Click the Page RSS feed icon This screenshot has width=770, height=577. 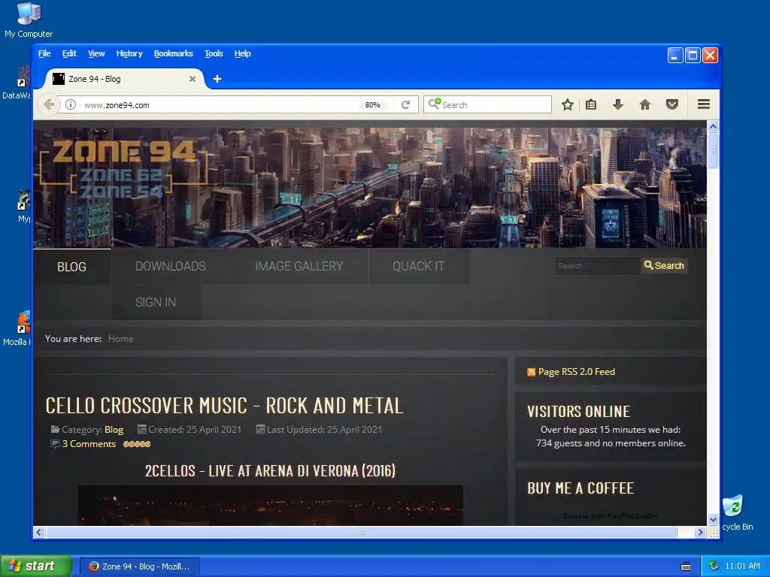click(x=531, y=373)
